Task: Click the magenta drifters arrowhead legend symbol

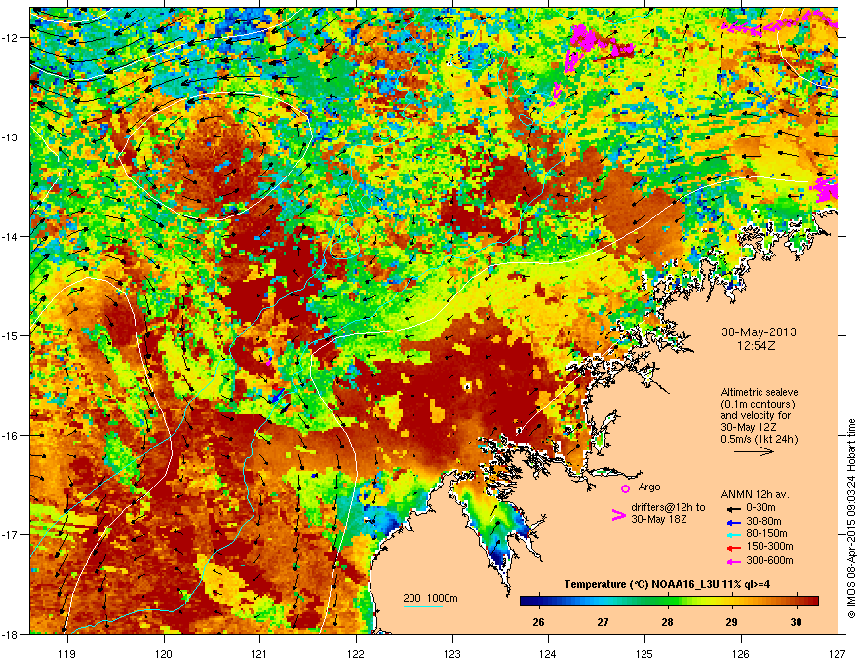Action: click(x=618, y=515)
